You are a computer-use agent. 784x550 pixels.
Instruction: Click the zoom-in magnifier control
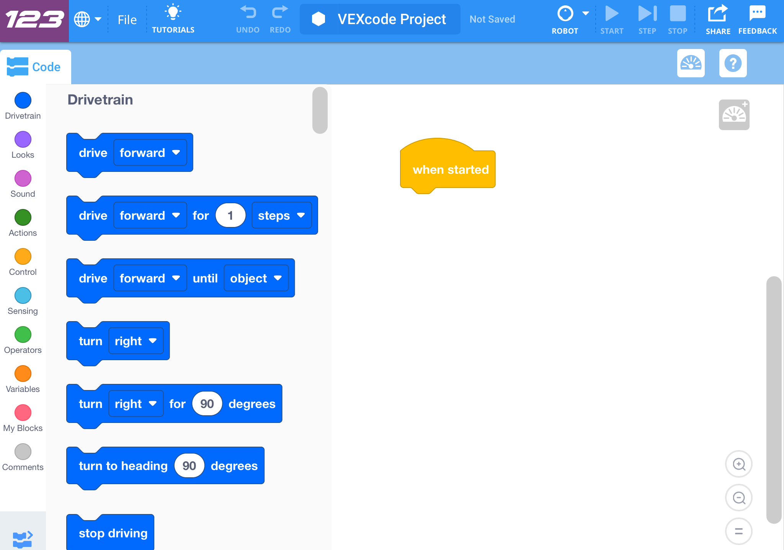[x=738, y=464]
